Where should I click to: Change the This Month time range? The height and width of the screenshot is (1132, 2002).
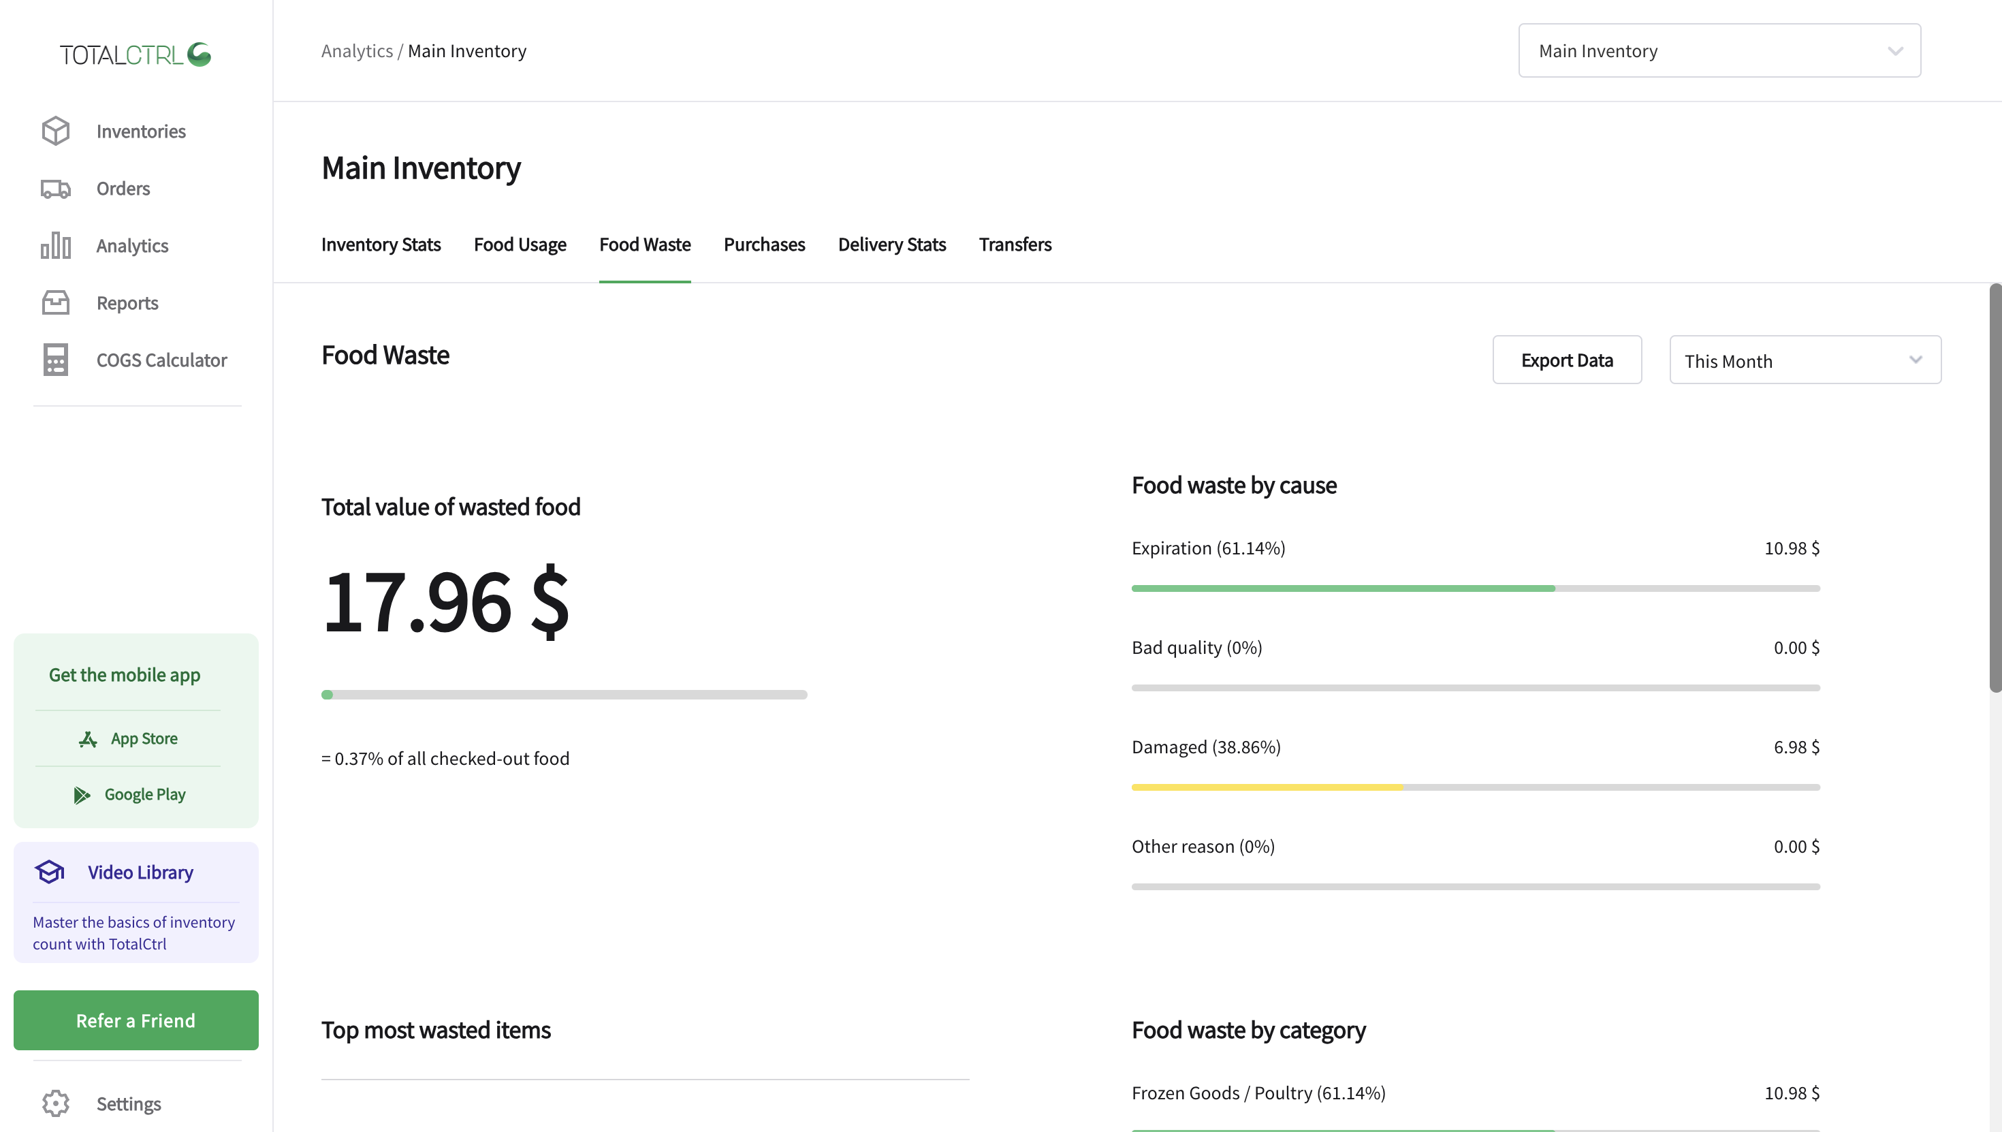point(1805,360)
